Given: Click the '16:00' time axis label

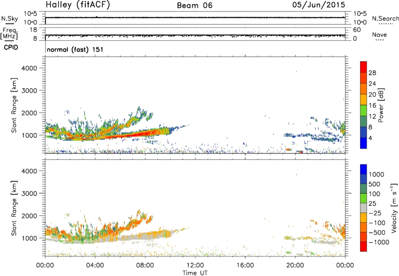Looking at the screenshot, I should tap(245, 266).
